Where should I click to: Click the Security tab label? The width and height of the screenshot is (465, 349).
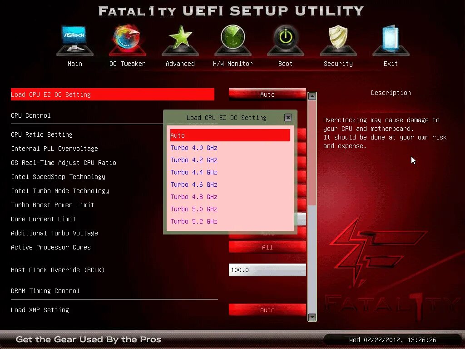(x=338, y=64)
